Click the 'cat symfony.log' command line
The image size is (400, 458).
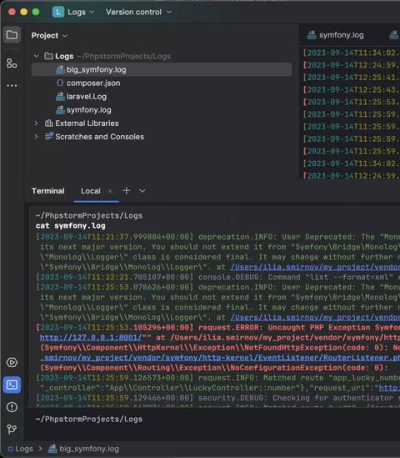pyautogui.click(x=71, y=226)
